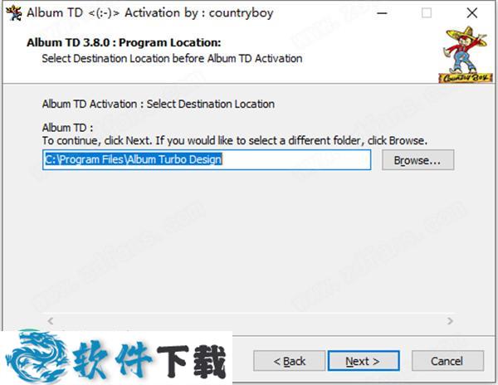Click the horizontal scrollbar track
This screenshot has width=498, height=385.
pos(251,321)
